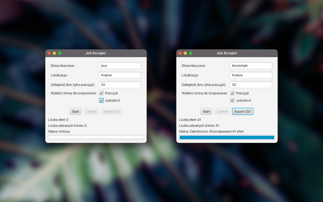Click the empty progress bar under "Status: Gotowy"
This screenshot has height=202, width=323.
pyautogui.click(x=96, y=137)
